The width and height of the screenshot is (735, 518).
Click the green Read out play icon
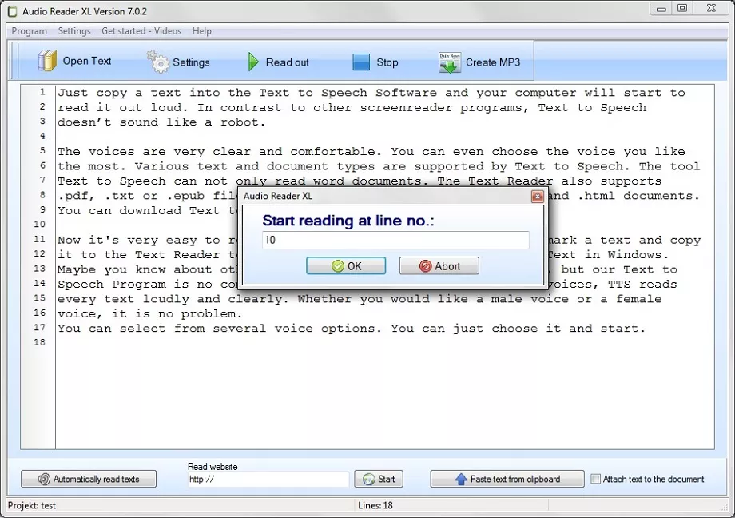point(253,62)
